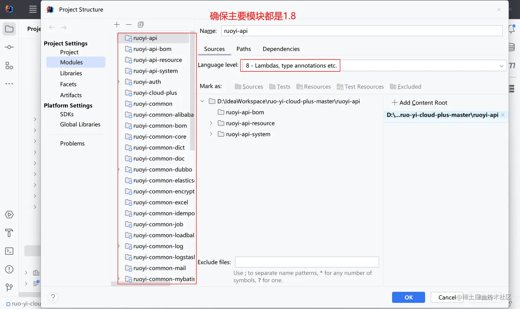Click the add module plus icon
The height and width of the screenshot is (309, 520).
coord(117,24)
